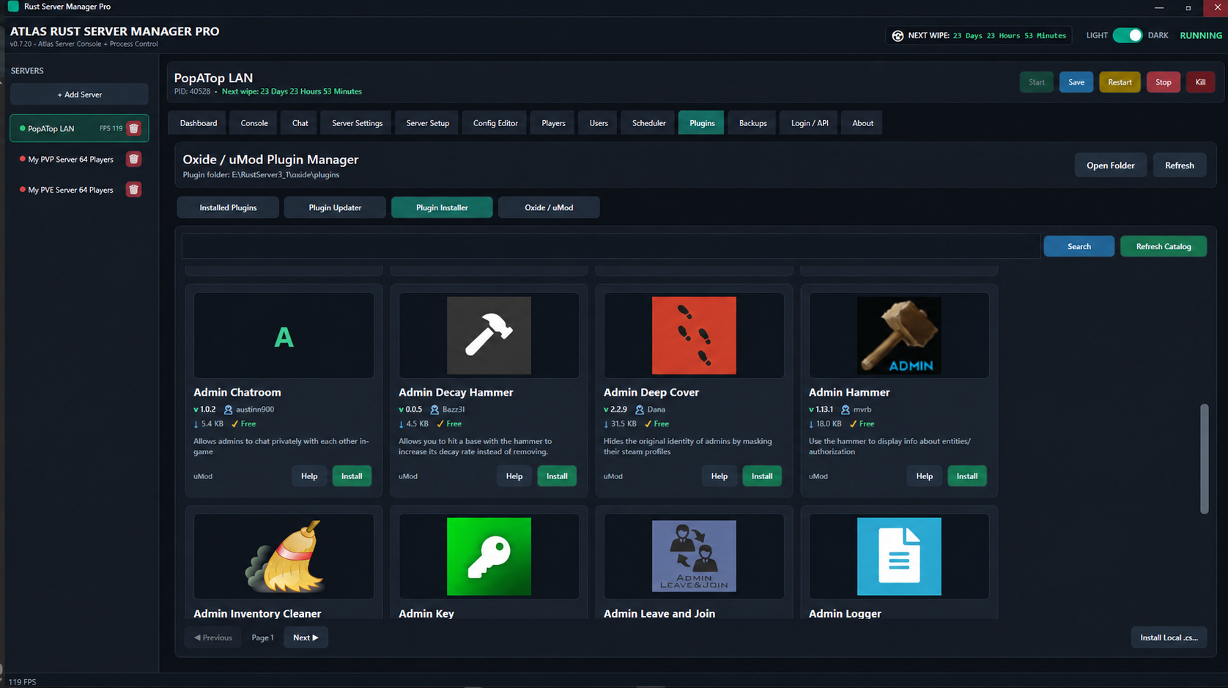
Task: Stop the running server
Action: 1163,82
